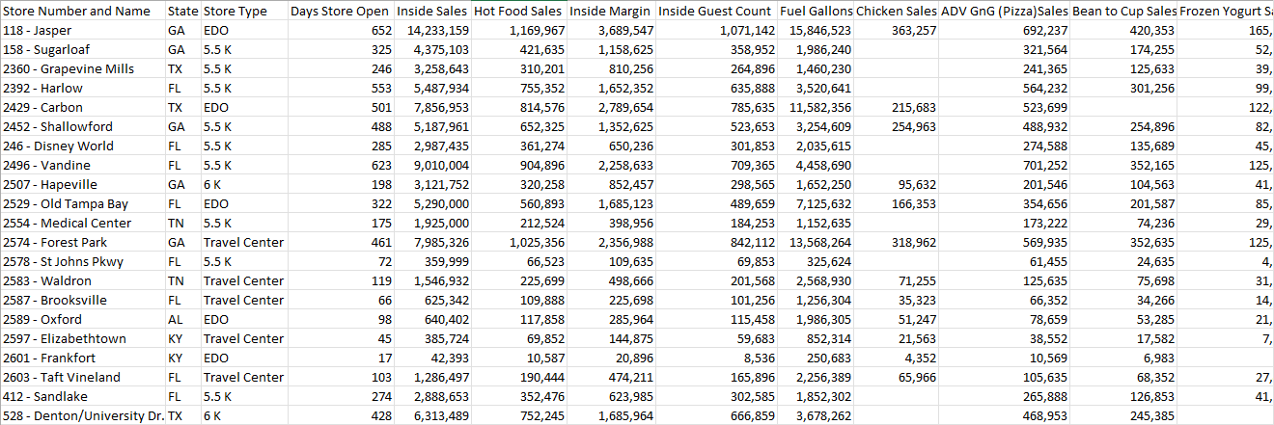
Task: Select the '528 - Denton/University Dr.' cell
Action: coord(83,416)
